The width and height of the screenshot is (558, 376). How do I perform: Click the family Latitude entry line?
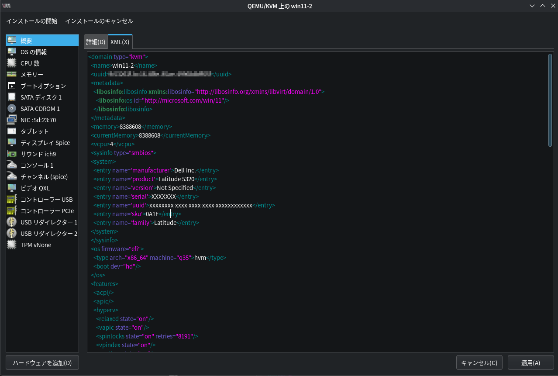click(x=146, y=223)
